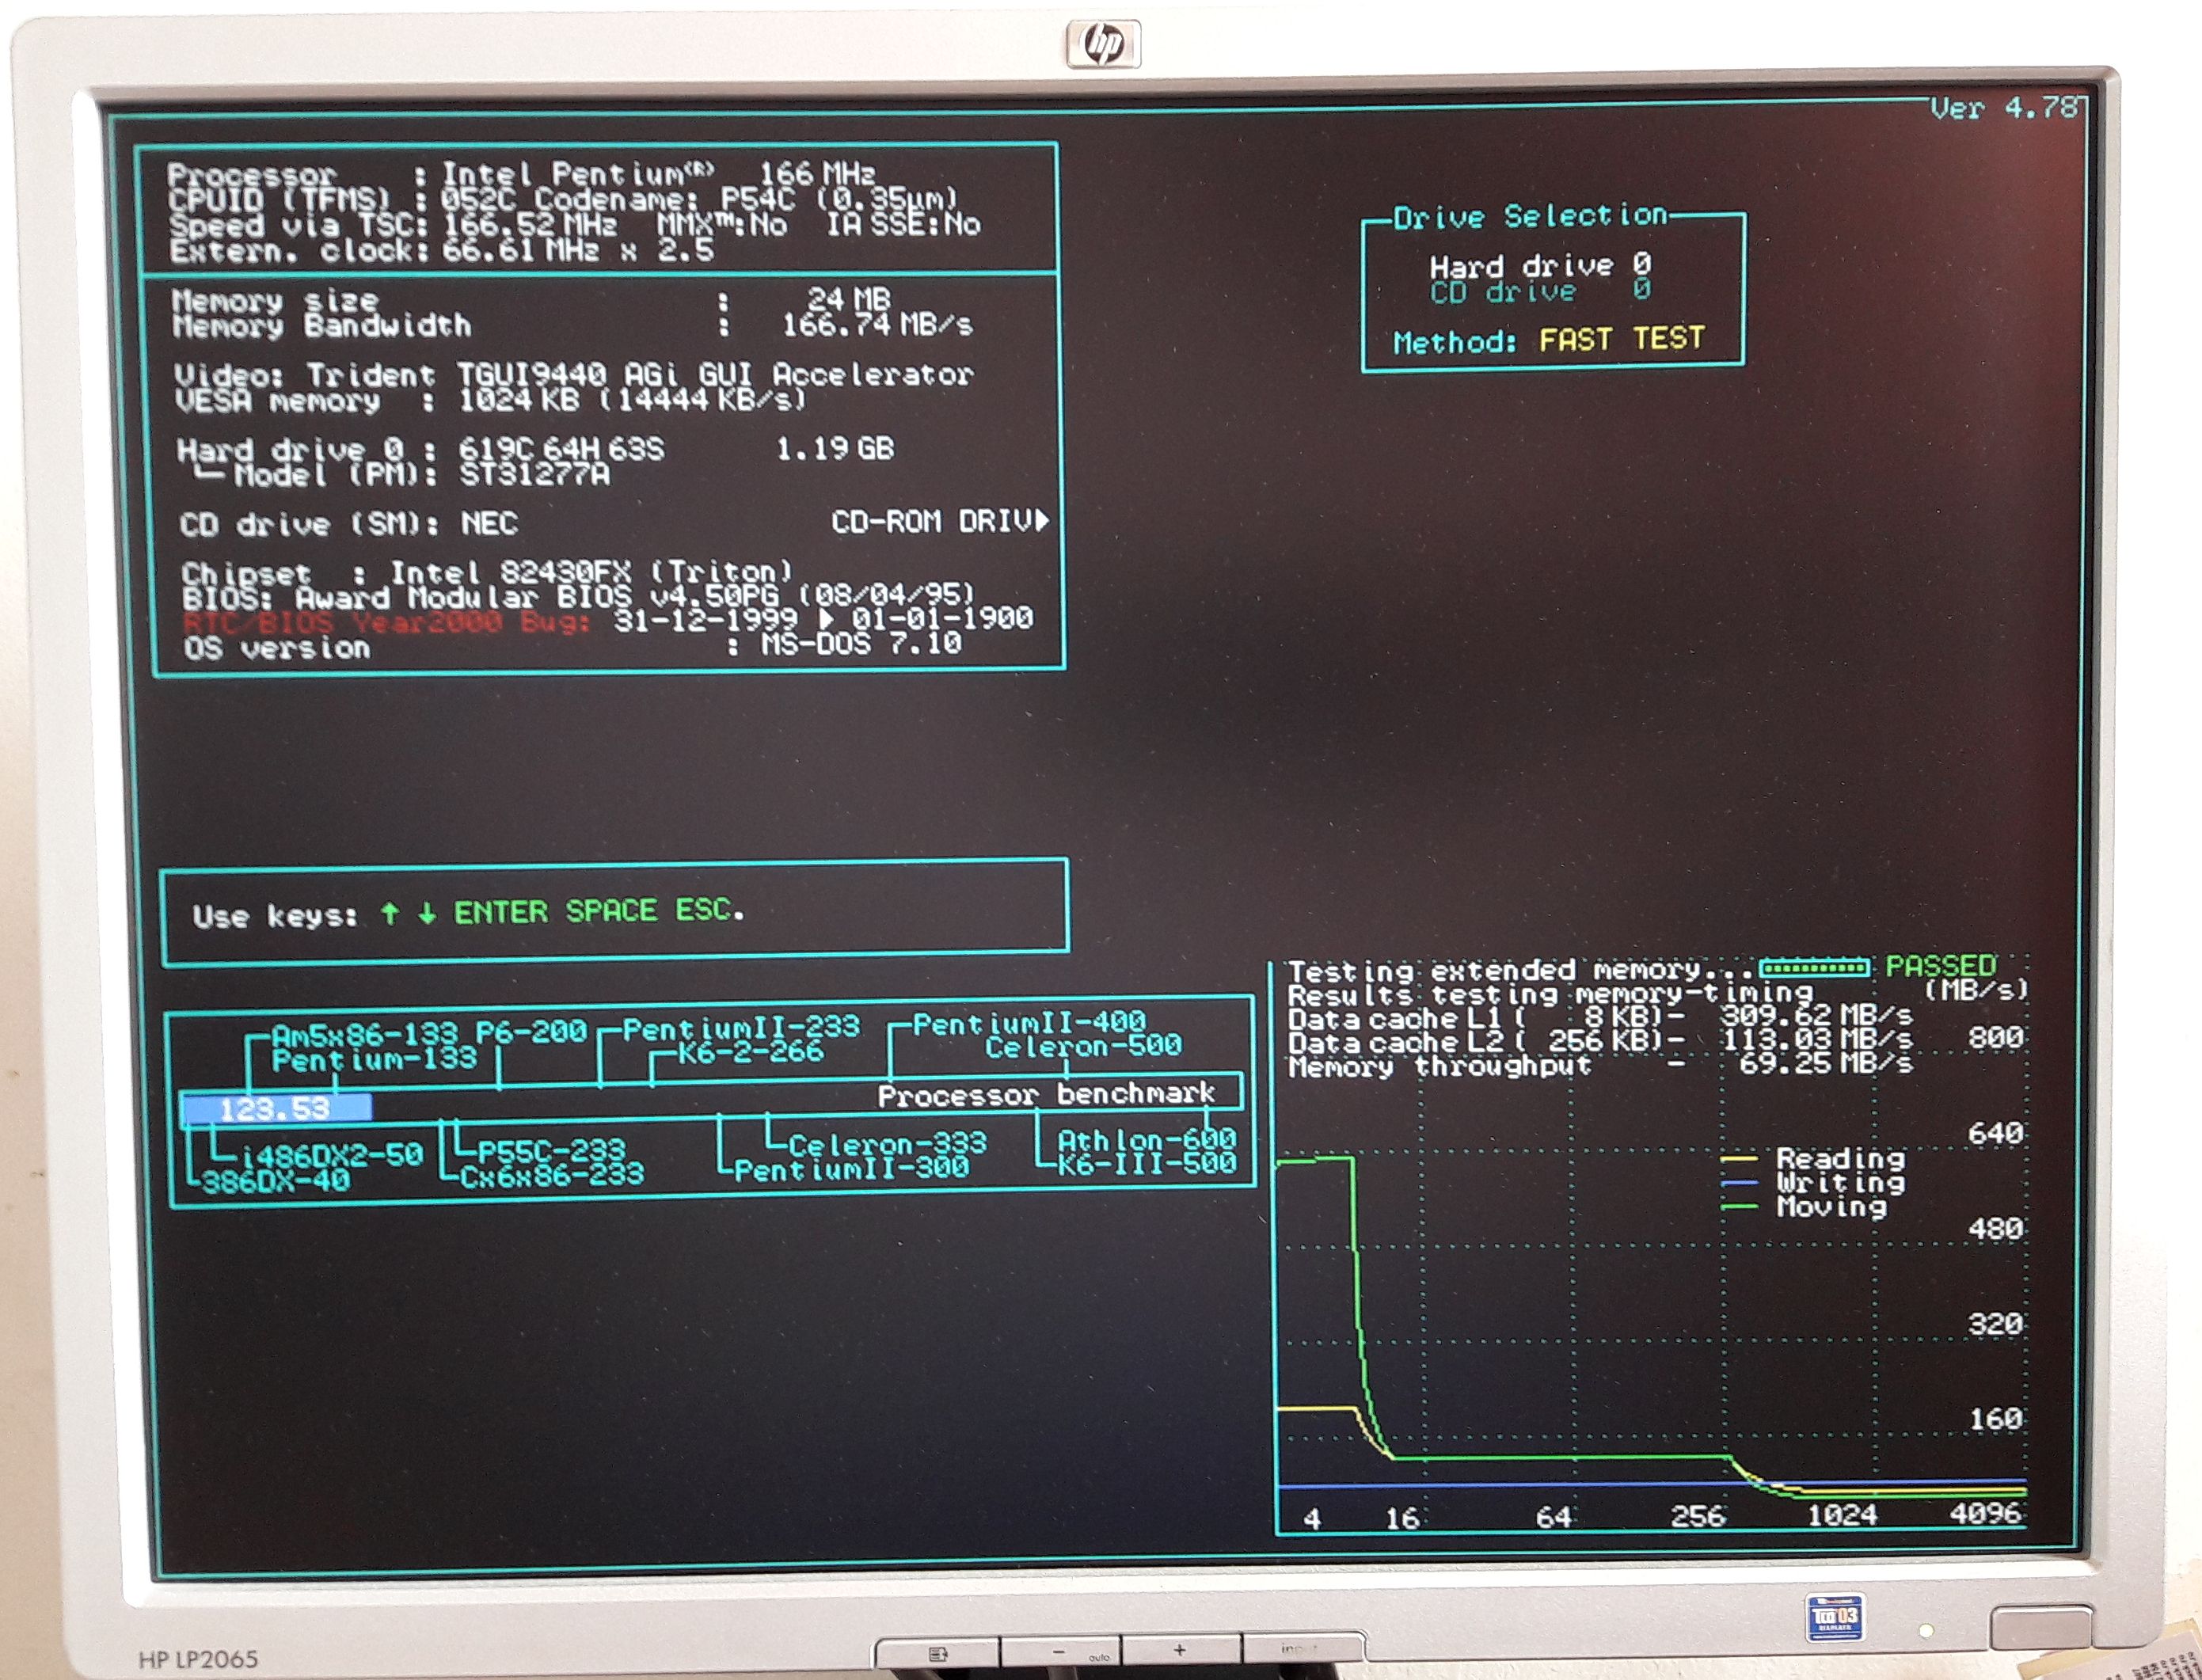This screenshot has width=2202, height=1680.
Task: Click the Chipset Intel 82430FX line
Action: tap(487, 573)
